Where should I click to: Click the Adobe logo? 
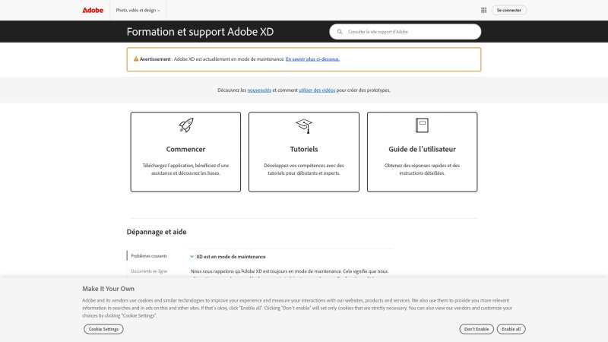coord(93,10)
